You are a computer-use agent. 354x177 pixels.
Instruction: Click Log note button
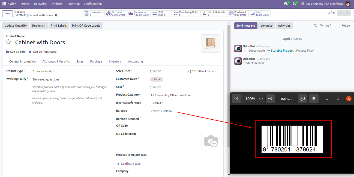[266, 26]
